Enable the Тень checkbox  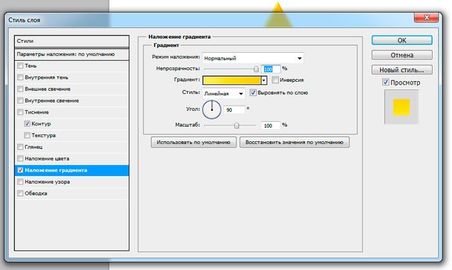click(21, 66)
